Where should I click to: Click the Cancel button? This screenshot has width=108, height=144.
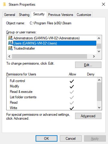(x=71, y=139)
